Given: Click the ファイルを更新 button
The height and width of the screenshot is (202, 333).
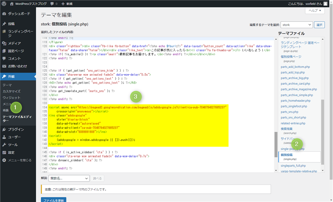Looking at the screenshot, I should (54, 200).
